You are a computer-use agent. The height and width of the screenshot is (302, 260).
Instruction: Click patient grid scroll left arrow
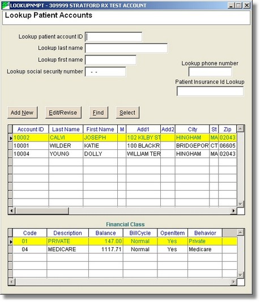(11, 211)
